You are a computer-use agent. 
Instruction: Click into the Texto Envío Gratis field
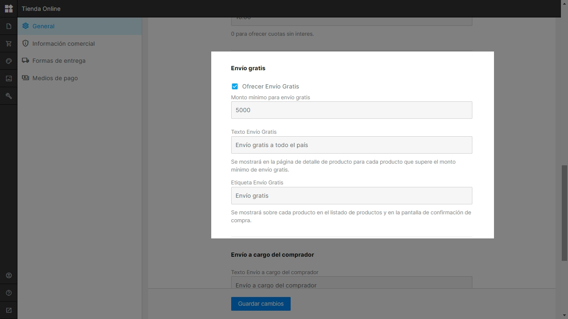(351, 145)
